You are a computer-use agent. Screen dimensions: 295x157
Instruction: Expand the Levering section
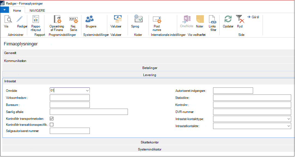click(148, 75)
